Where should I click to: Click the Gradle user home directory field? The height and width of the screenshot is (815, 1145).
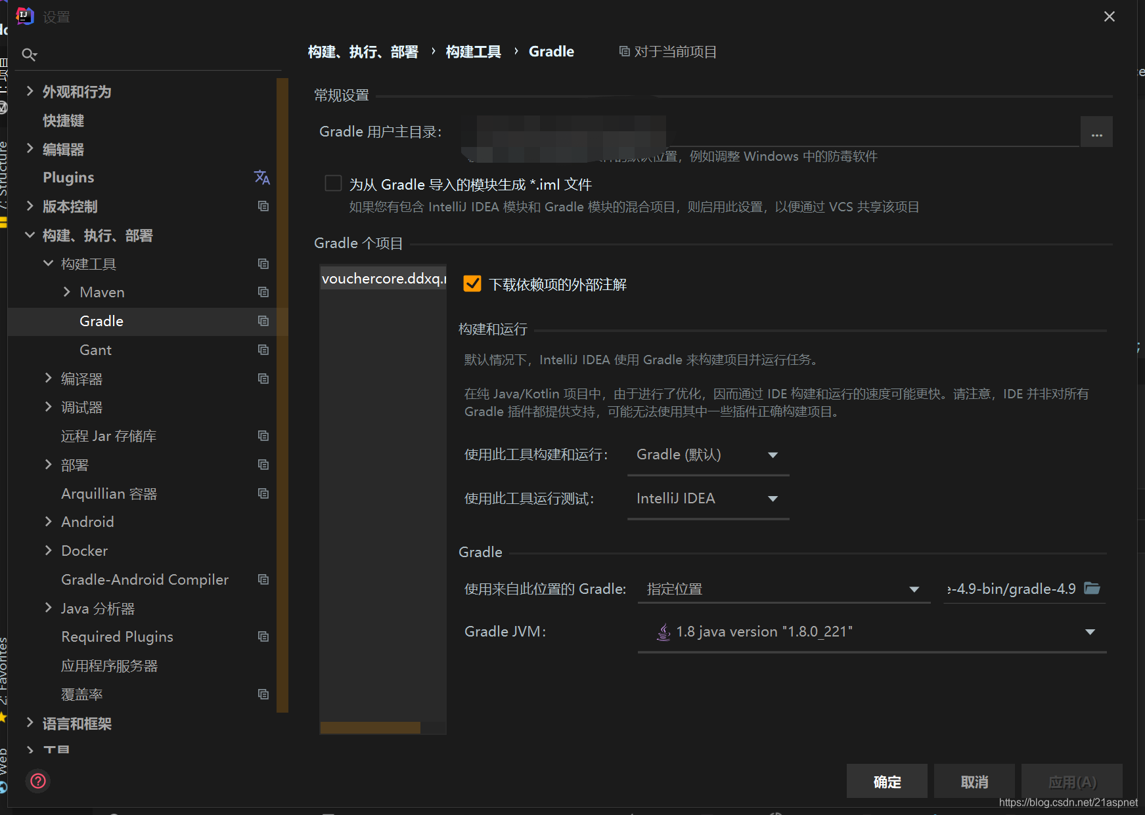click(769, 132)
